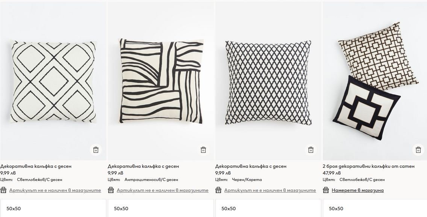Click store icon beside Намерете в магазина
This screenshot has width=427, height=217.
click(326, 190)
